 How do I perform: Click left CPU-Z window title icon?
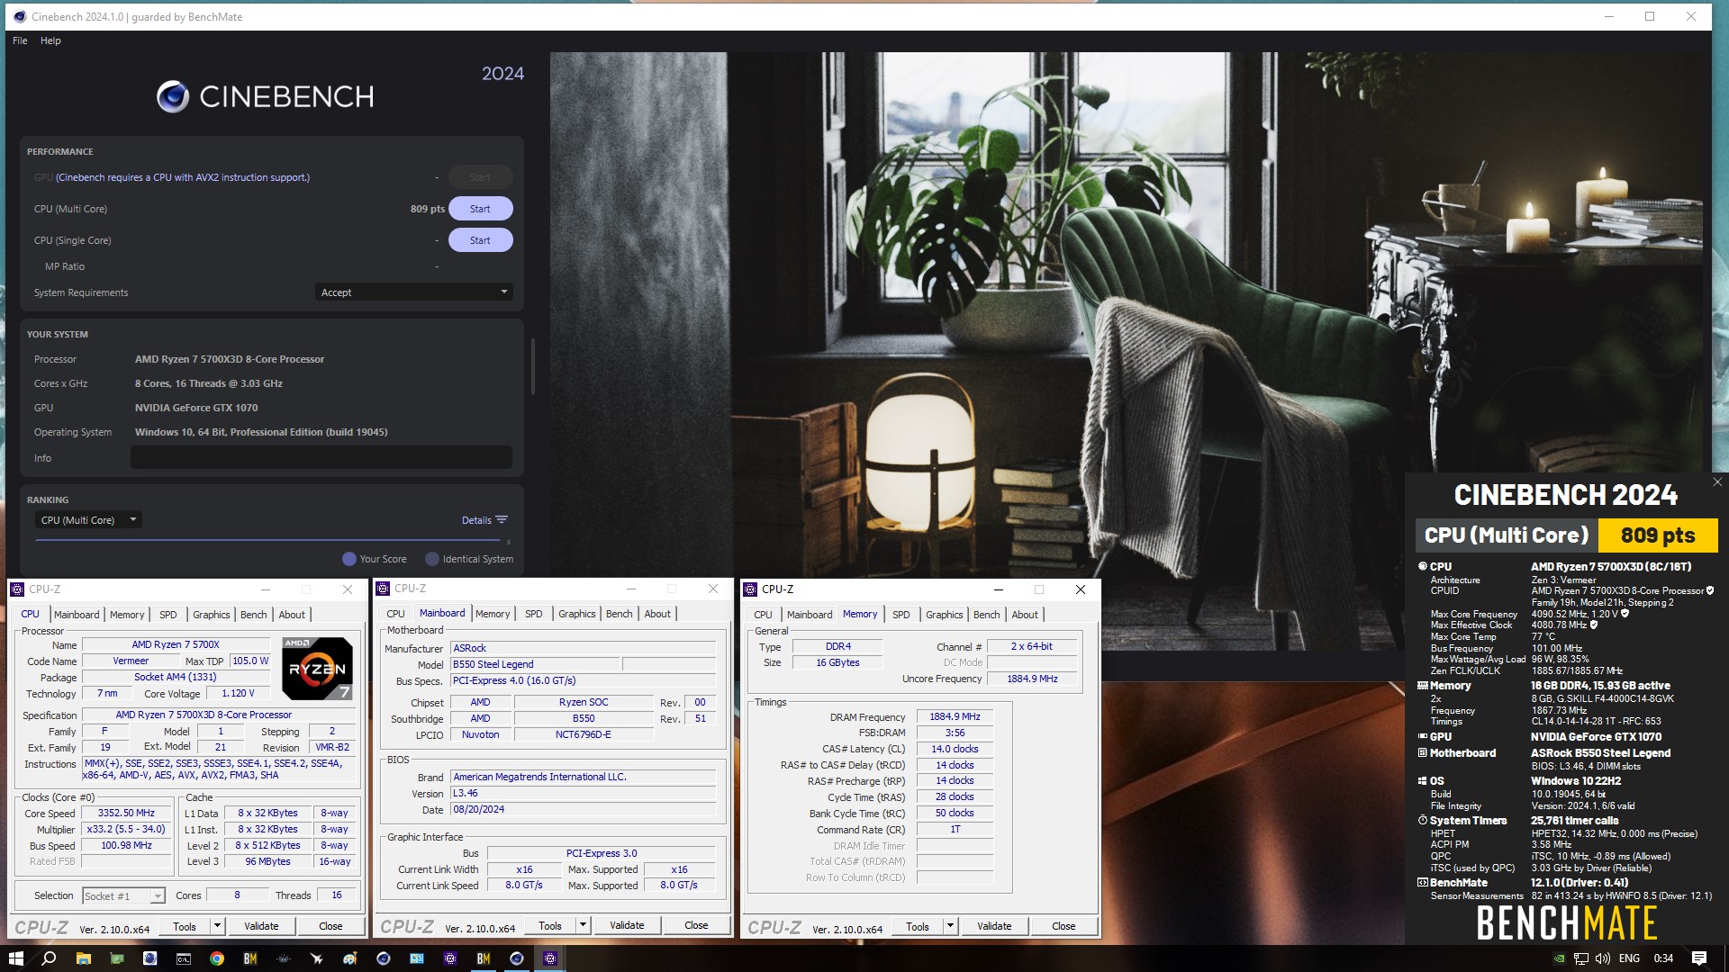[17, 589]
